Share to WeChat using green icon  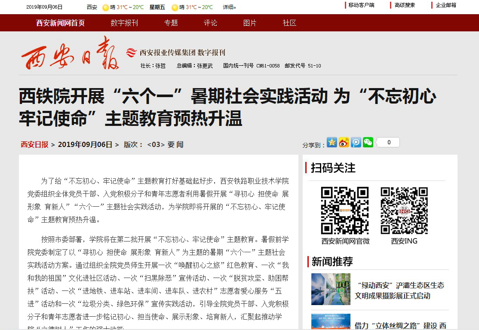368,142
